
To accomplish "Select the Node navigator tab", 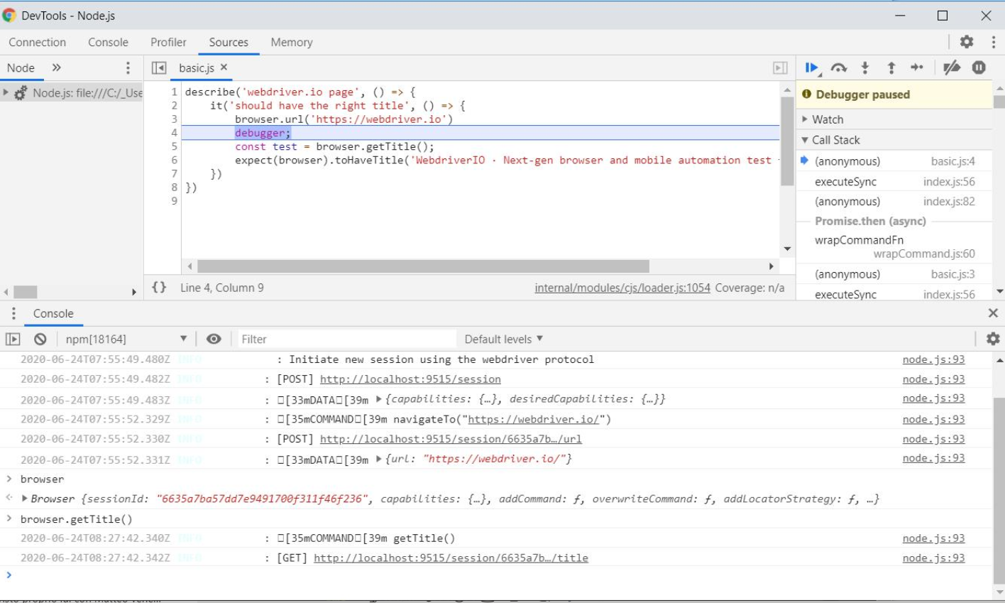I will coord(21,68).
